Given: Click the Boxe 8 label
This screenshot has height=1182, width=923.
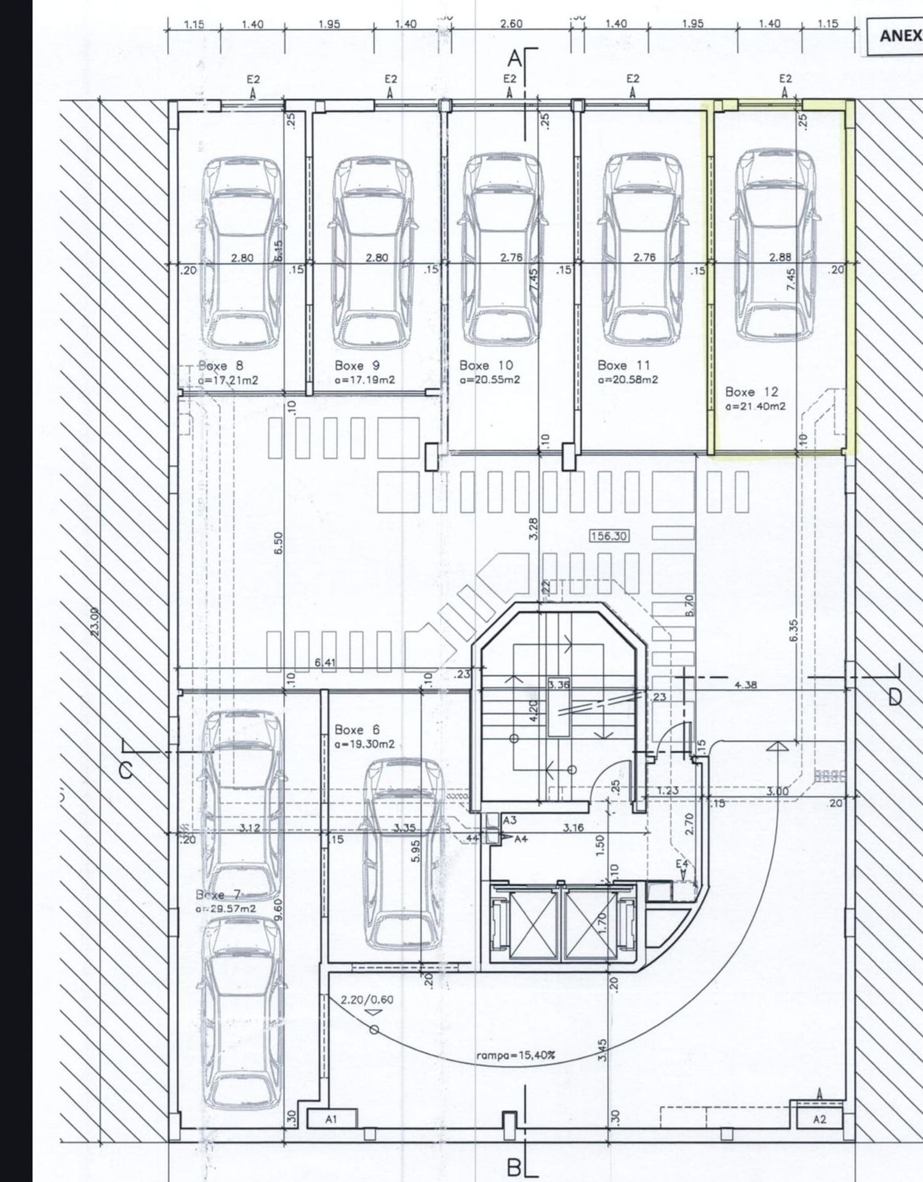Looking at the screenshot, I should [220, 366].
